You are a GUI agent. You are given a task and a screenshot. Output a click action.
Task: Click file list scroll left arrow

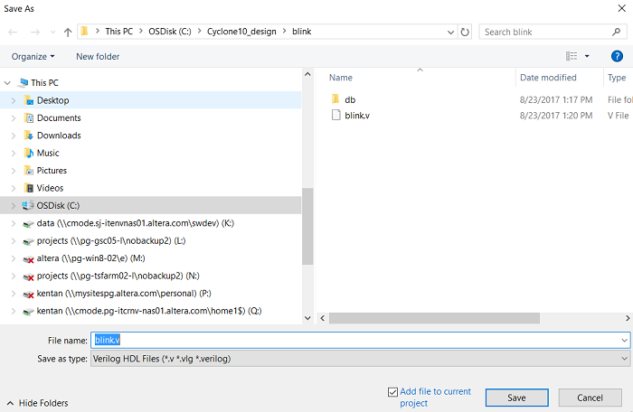click(323, 318)
